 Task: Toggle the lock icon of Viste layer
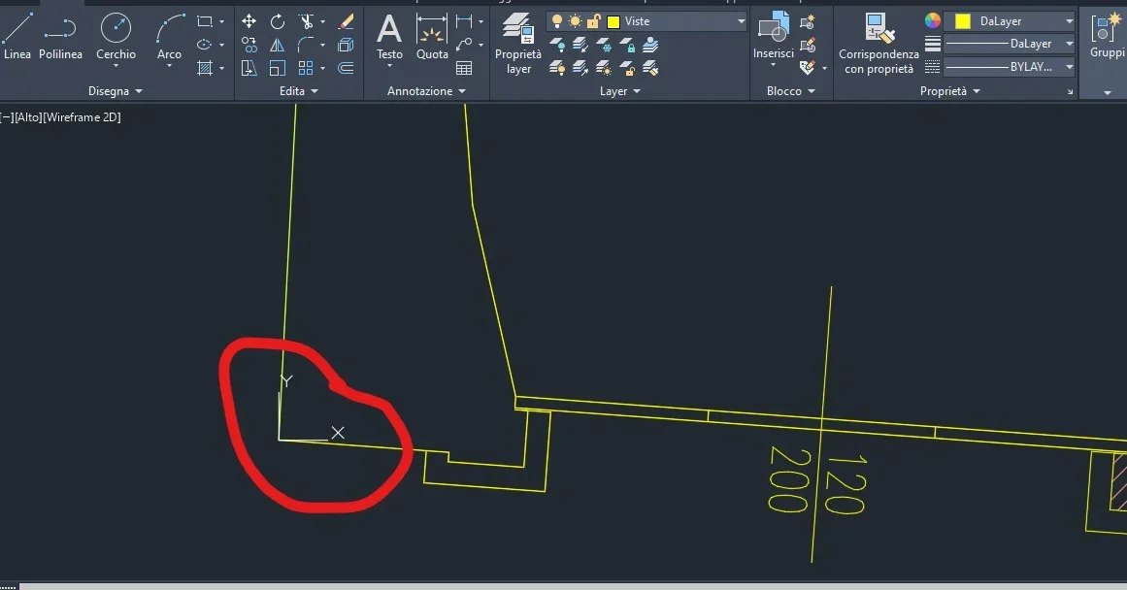coord(593,21)
